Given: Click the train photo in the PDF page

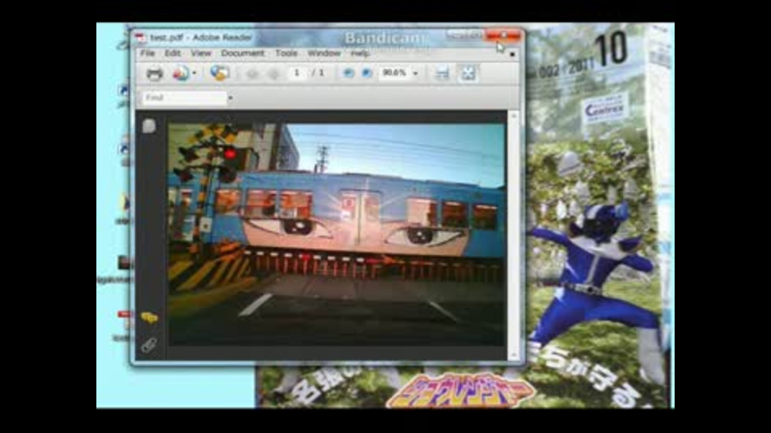Looking at the screenshot, I should point(337,234).
